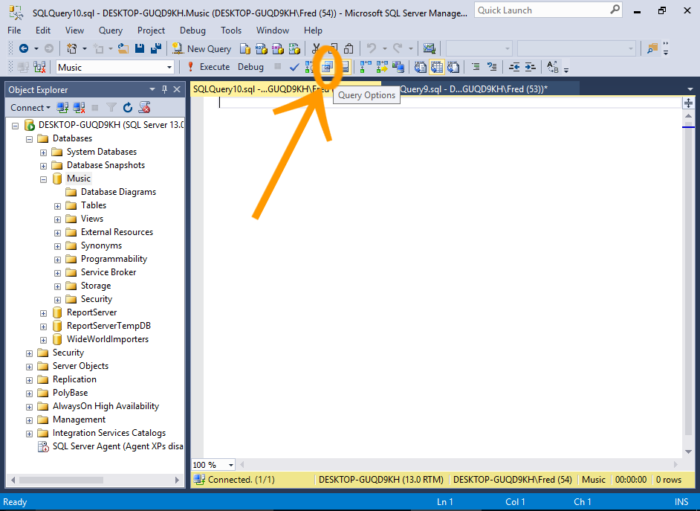Open the 100 % zoom dropdown
Viewport: 700px width, 511px height.
pyautogui.click(x=231, y=465)
